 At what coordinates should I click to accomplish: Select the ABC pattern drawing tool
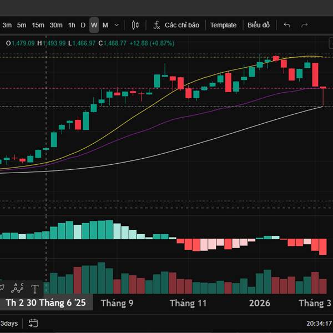click(17, 288)
